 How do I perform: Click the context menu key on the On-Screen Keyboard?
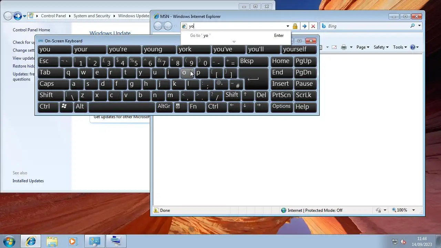click(x=180, y=107)
